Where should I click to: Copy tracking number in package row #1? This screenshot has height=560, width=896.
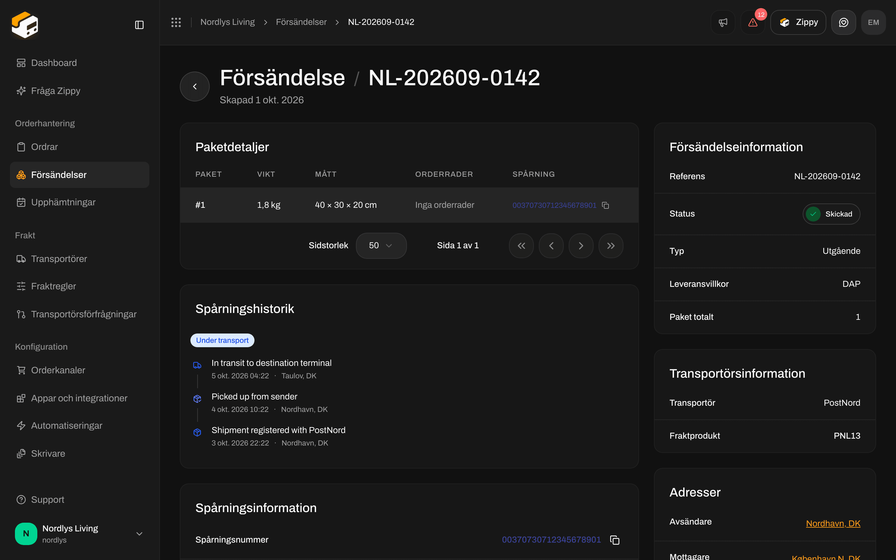[x=606, y=205]
